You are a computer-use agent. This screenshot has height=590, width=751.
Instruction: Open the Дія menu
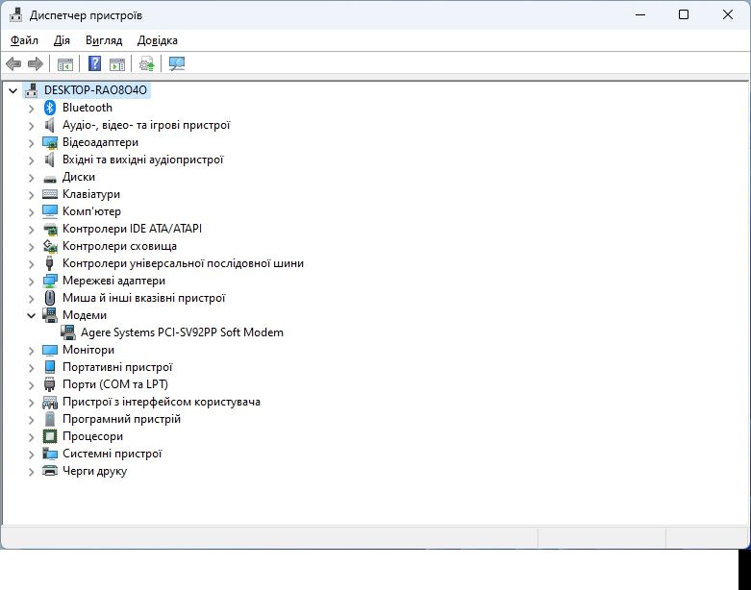(x=62, y=40)
